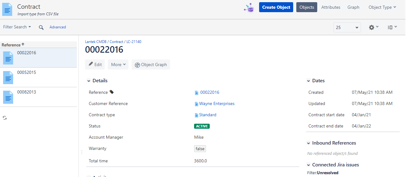Open the column layout view switcher
The image size is (406, 177).
[392, 27]
